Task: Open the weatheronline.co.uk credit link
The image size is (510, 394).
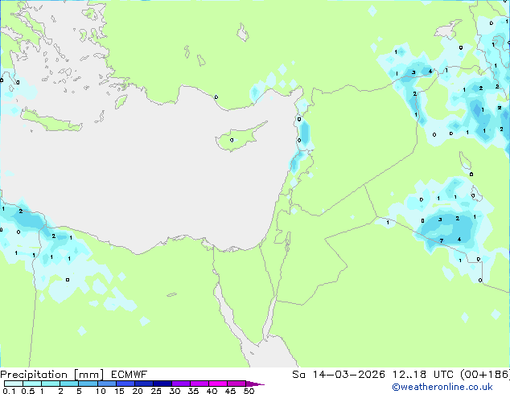Action: [442, 387]
